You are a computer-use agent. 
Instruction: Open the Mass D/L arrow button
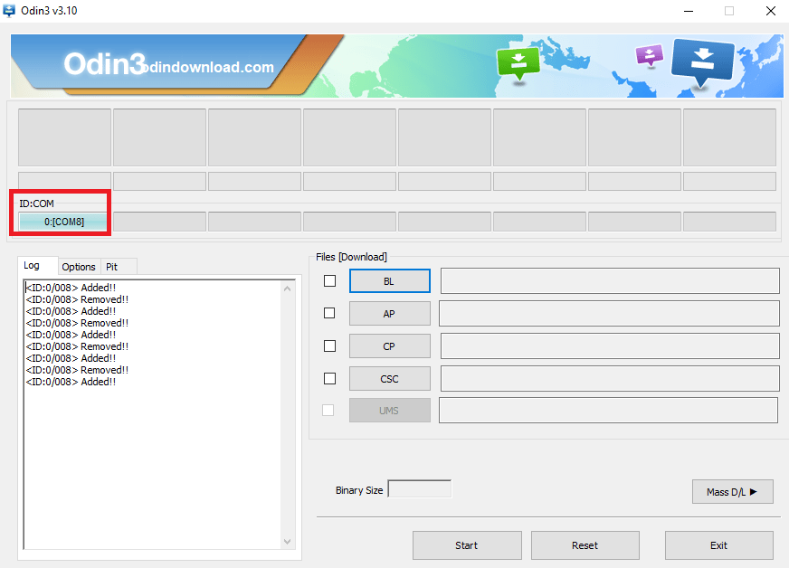coord(732,491)
